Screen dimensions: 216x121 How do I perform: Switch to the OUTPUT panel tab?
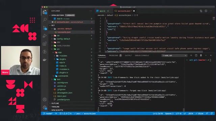point(128,55)
